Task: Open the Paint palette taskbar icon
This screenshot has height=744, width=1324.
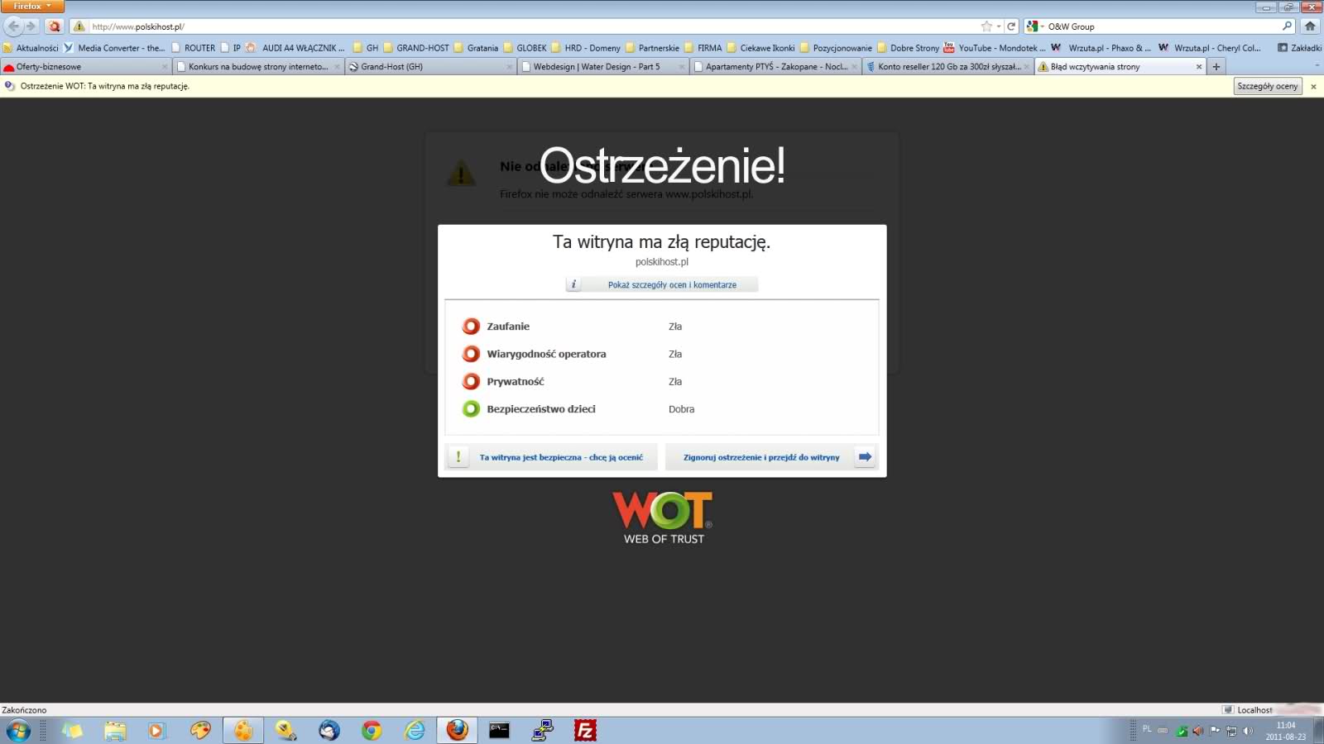Action: tap(200, 731)
